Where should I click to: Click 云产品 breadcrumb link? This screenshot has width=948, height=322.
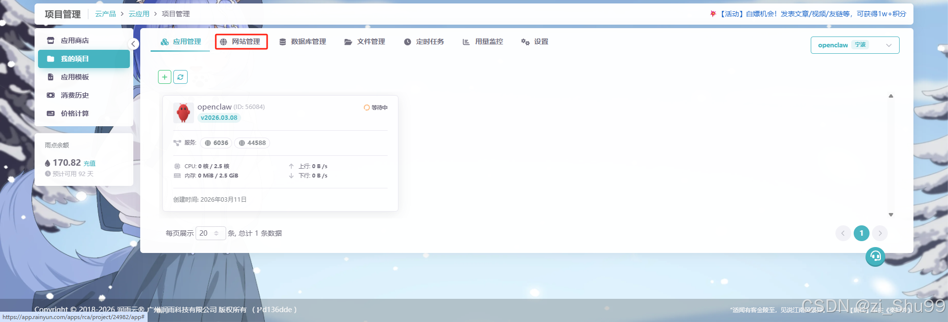click(x=105, y=14)
